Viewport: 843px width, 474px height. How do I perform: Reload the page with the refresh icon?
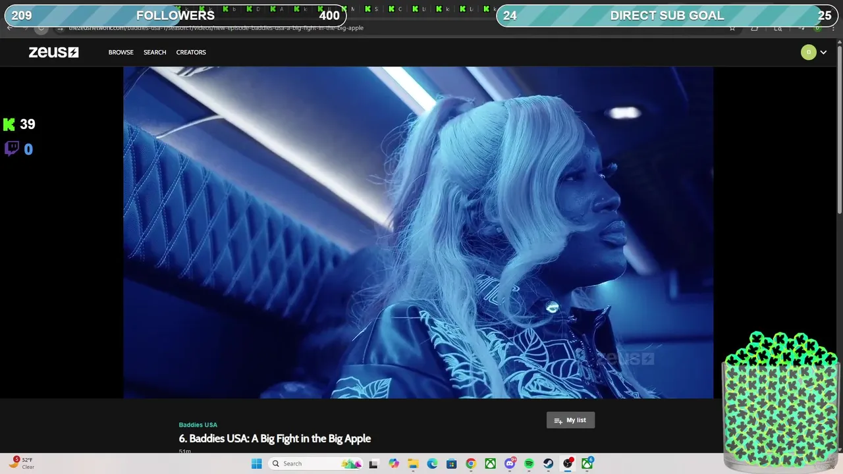coord(41,28)
